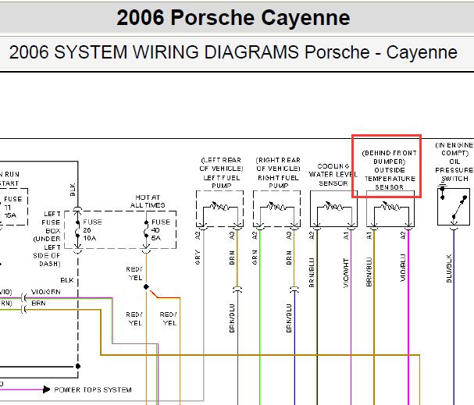474x405 pixels.
Task: Click the BLU/BLK wire label
Action: click(x=449, y=268)
